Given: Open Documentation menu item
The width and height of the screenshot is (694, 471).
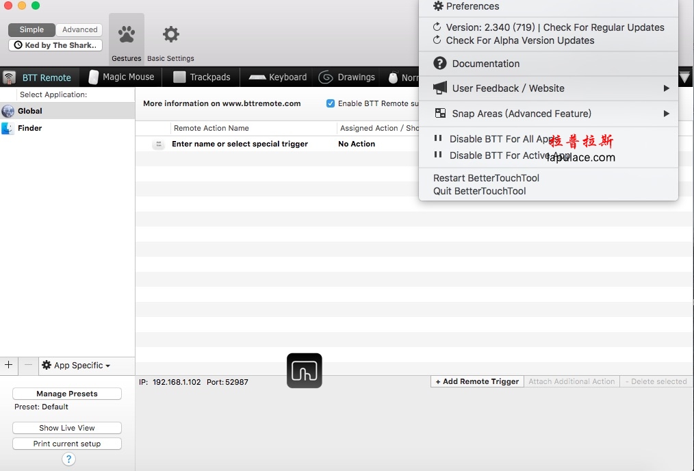Looking at the screenshot, I should (548, 63).
